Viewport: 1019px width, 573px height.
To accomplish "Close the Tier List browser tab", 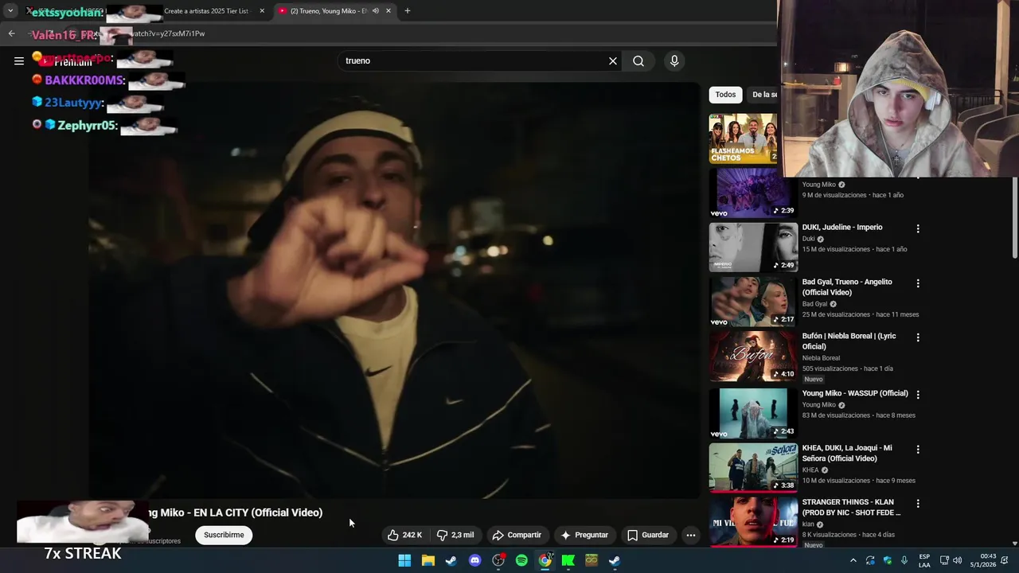I will click(262, 11).
